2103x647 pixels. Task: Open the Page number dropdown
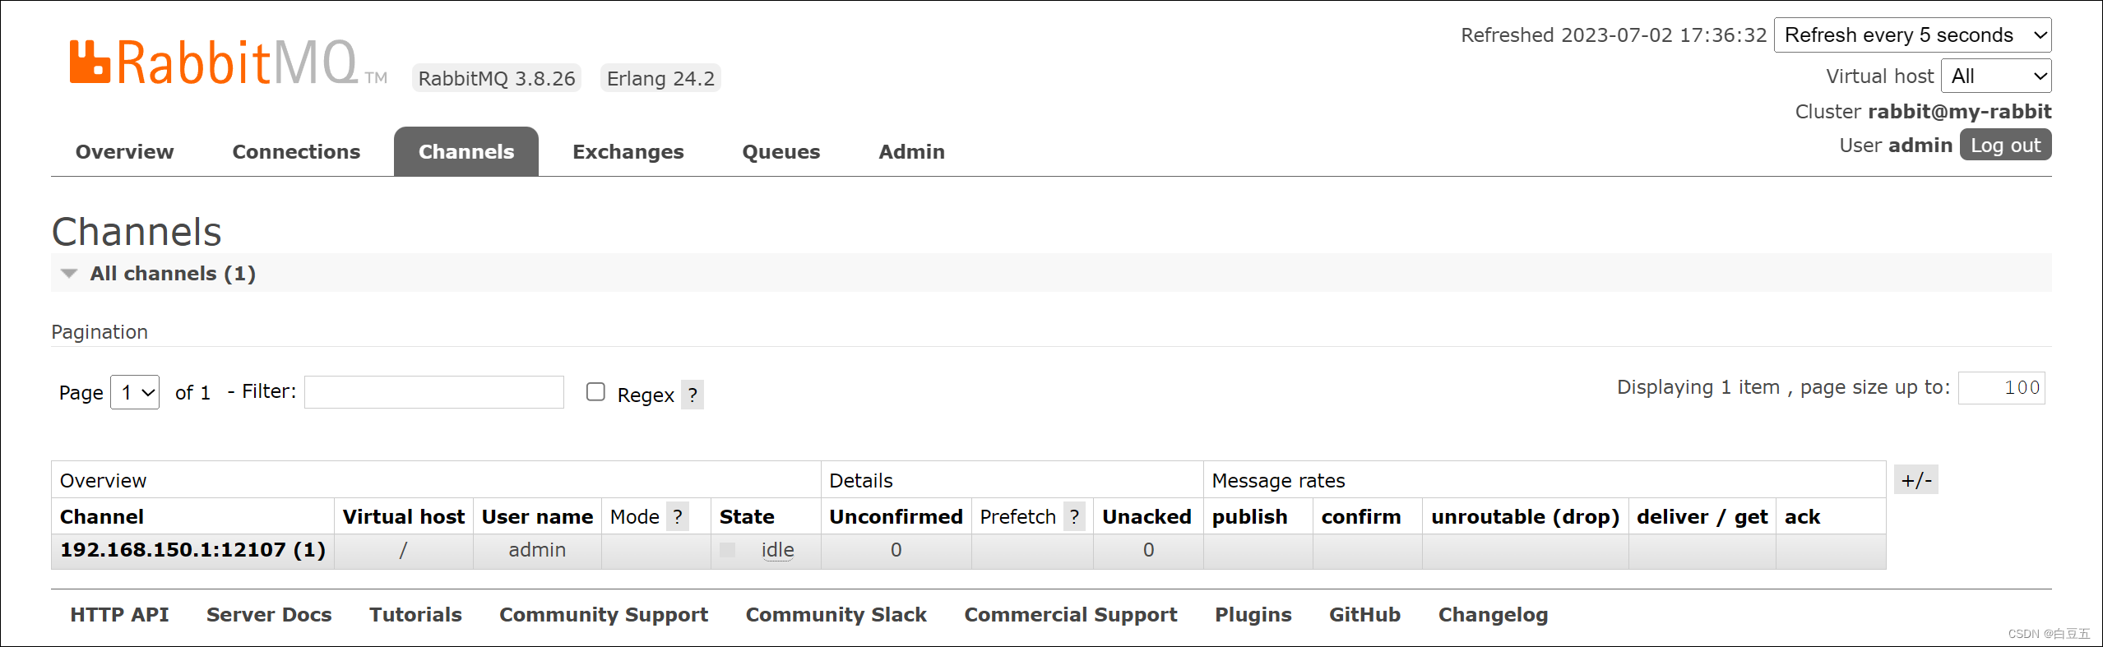[135, 392]
